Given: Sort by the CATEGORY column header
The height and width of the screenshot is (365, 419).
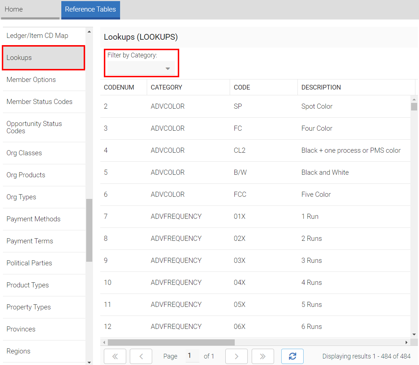Looking at the screenshot, I should coord(166,87).
